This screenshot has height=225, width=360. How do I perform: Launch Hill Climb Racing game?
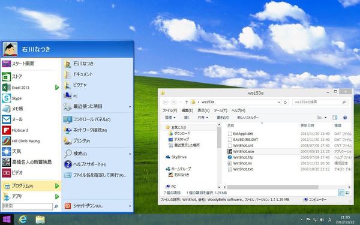(31, 141)
